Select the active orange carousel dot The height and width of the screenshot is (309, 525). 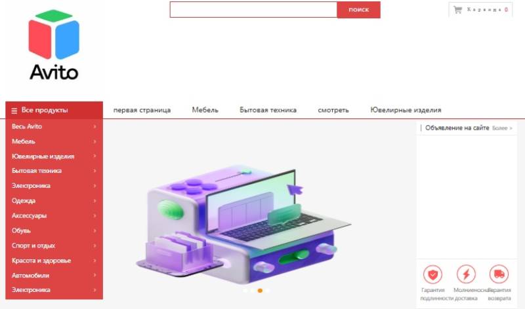(260, 291)
